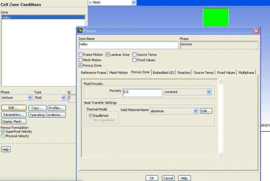Viewport: 270px width, 181px height.
Task: Click the Fluid dialog title icon
Action: coord(80,31)
